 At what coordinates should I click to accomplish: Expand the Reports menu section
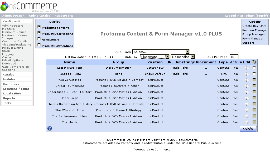tap(9, 98)
